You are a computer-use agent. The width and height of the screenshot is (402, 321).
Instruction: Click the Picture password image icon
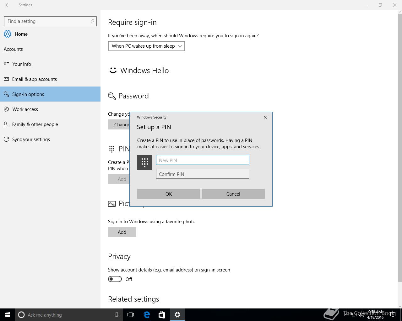tap(112, 204)
